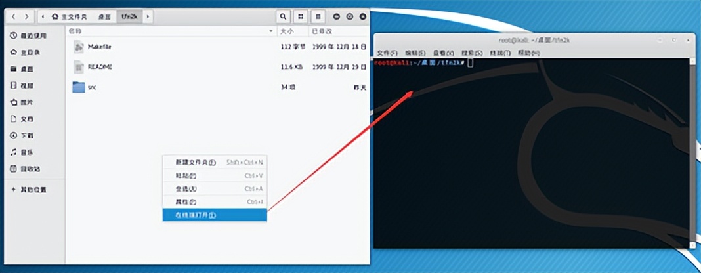The width and height of the screenshot is (701, 273).
Task: Choose 全选 from the context menu
Action: click(215, 188)
